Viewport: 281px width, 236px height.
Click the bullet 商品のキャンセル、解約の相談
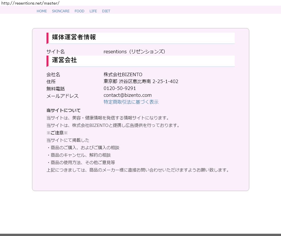[79, 155]
